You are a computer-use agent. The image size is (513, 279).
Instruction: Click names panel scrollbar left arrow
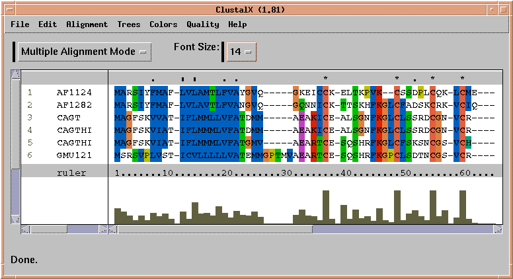[x=25, y=229]
